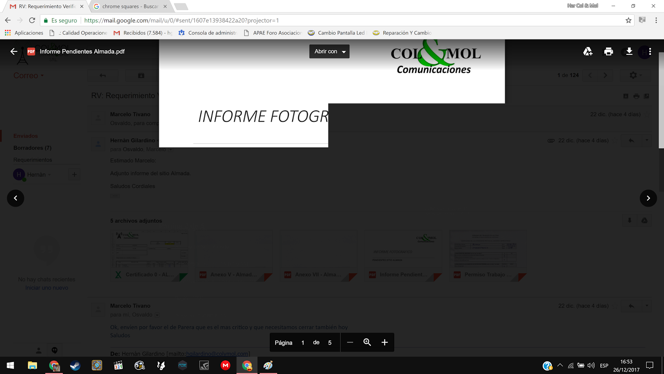Click the extension icon beside the address bar

coord(642,20)
